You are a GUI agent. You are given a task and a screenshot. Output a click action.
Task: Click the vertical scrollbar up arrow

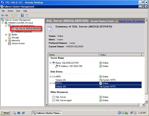146,20
